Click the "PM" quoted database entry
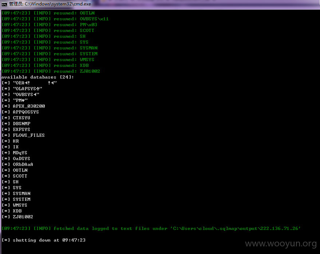320x254 pixels. (15, 100)
